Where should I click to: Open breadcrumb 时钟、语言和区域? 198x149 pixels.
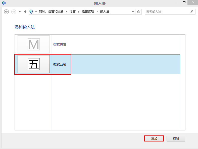coord(51,12)
